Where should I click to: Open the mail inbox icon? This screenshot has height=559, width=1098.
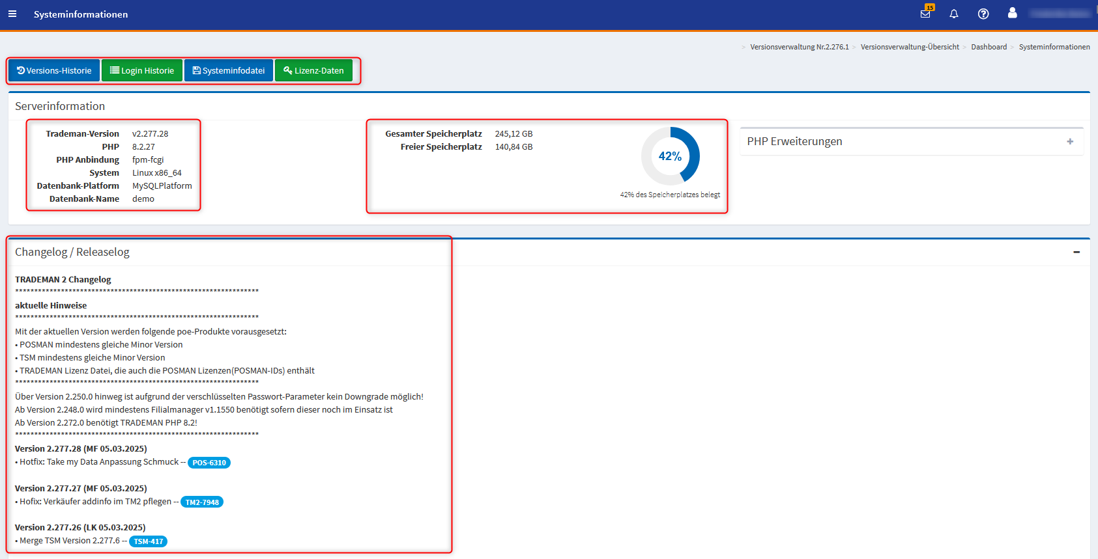925,14
